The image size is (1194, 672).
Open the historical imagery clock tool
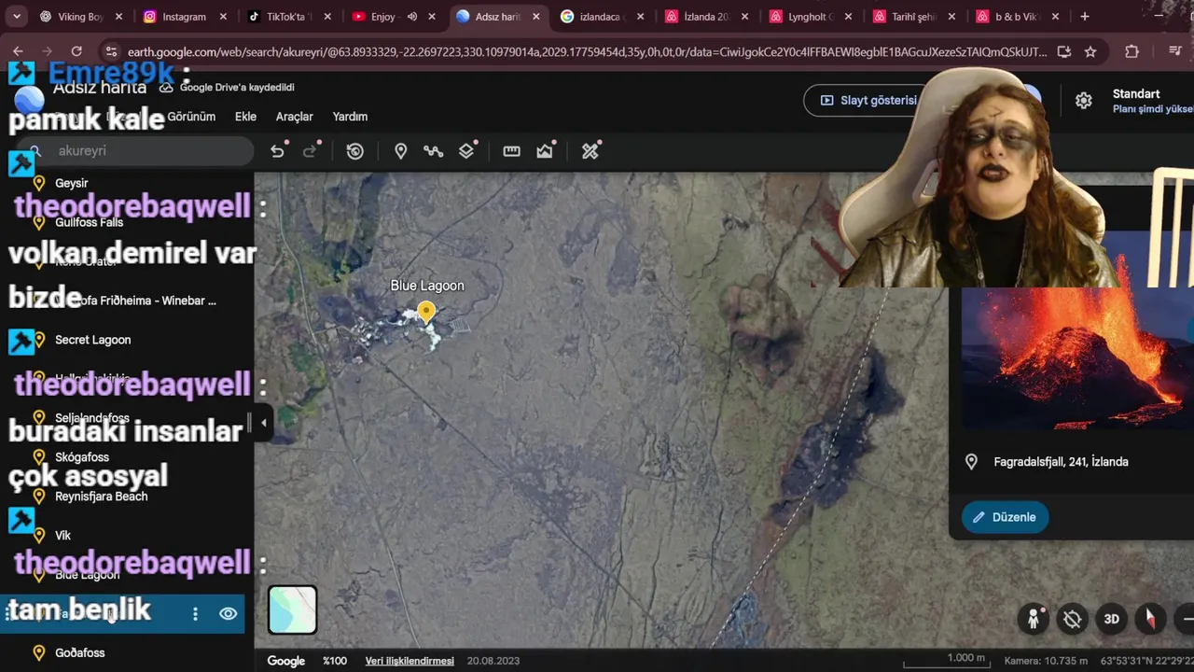[x=354, y=151]
